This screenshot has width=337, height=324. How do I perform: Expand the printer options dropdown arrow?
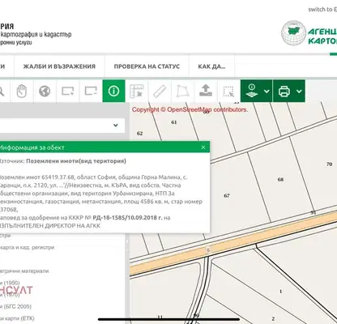coord(299,92)
